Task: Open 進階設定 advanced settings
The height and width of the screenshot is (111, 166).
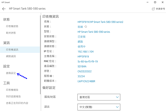Action: tap(11, 73)
